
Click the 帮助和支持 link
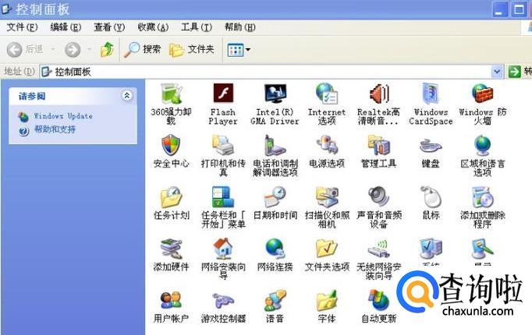55,130
